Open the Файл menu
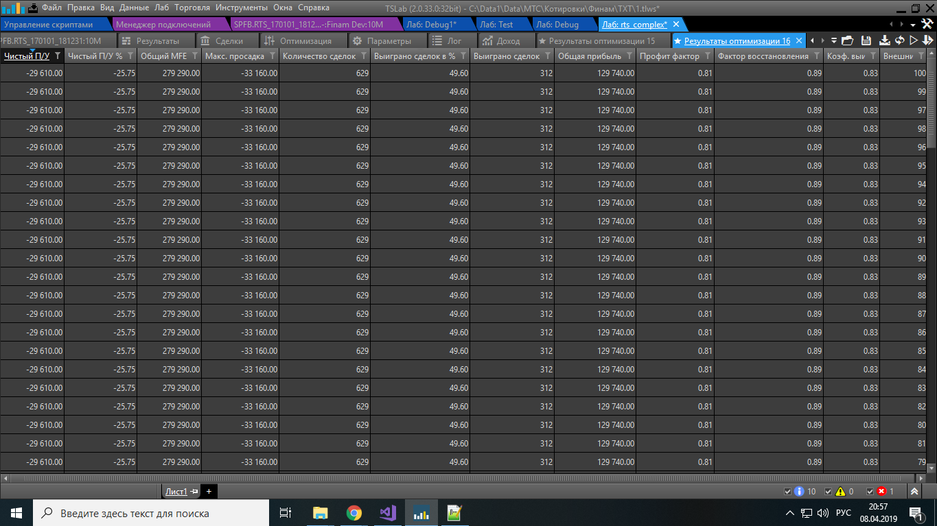937x526 pixels. (51, 8)
